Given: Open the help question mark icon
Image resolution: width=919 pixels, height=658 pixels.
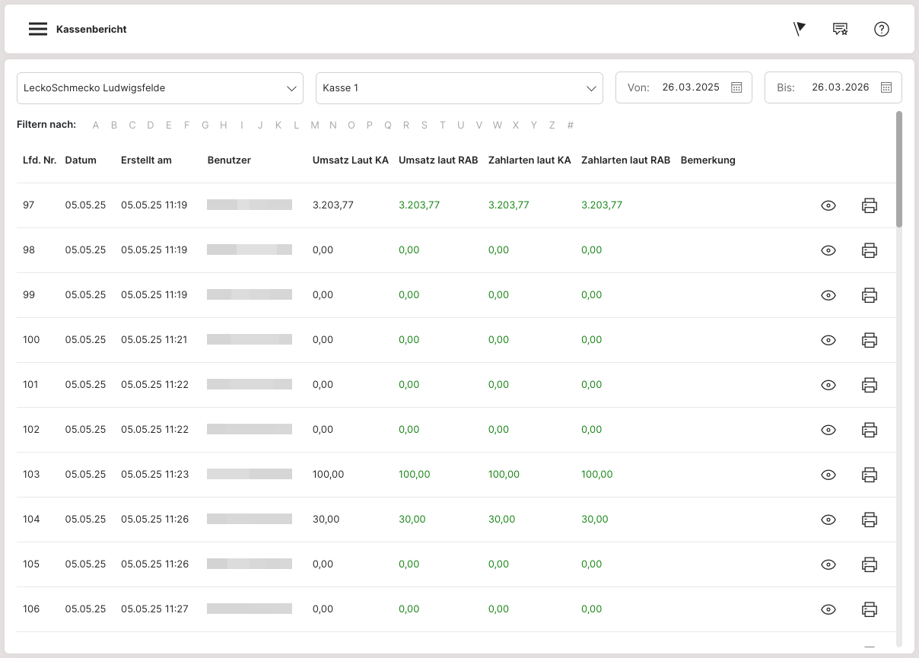Looking at the screenshot, I should coord(881,30).
